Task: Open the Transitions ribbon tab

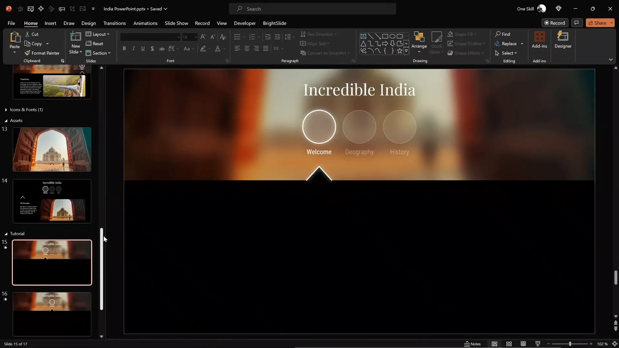Action: tap(114, 23)
